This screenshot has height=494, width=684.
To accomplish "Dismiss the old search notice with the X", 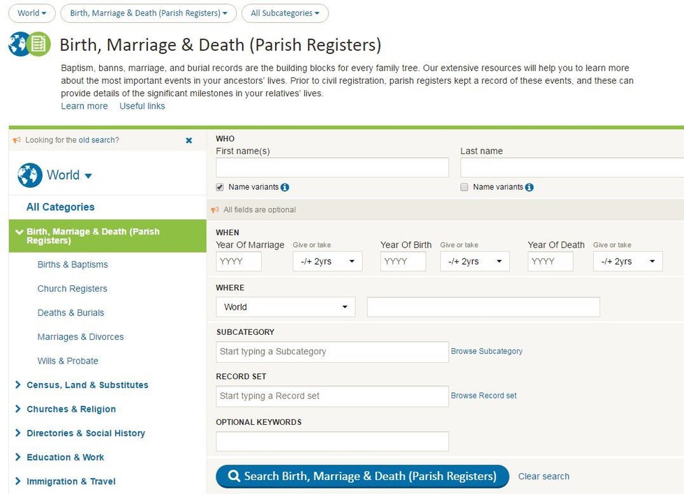I will (x=188, y=140).
